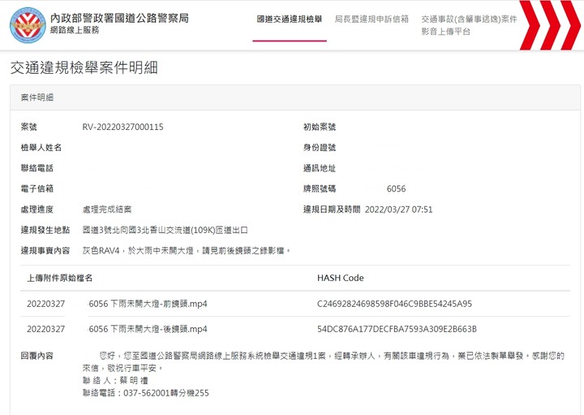Click the 通訊地址 field label
The height and width of the screenshot is (415, 584).
(320, 168)
